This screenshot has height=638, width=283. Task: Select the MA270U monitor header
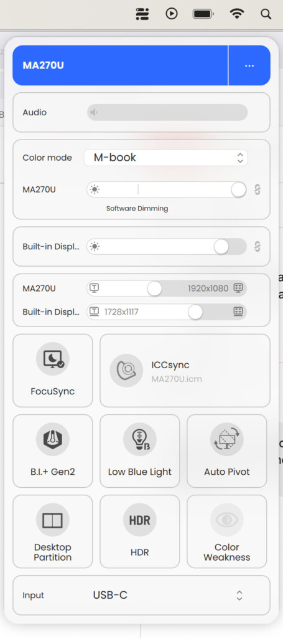point(120,65)
